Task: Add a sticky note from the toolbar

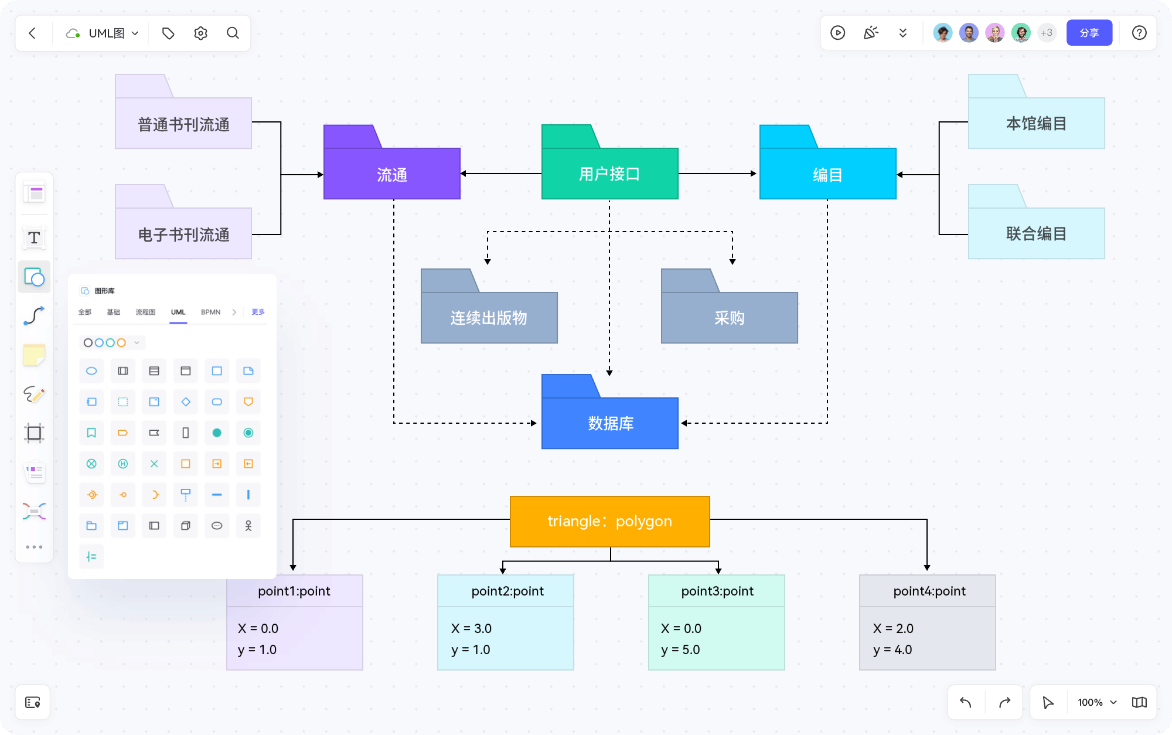Action: pos(34,355)
